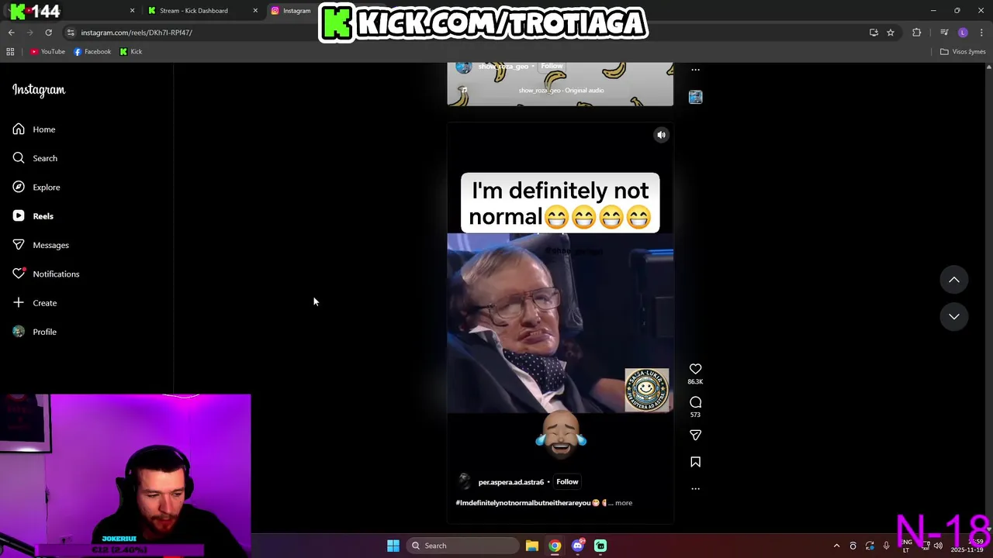This screenshot has height=558, width=993.
Task: Go to next reel with down chevron
Action: pos(954,316)
